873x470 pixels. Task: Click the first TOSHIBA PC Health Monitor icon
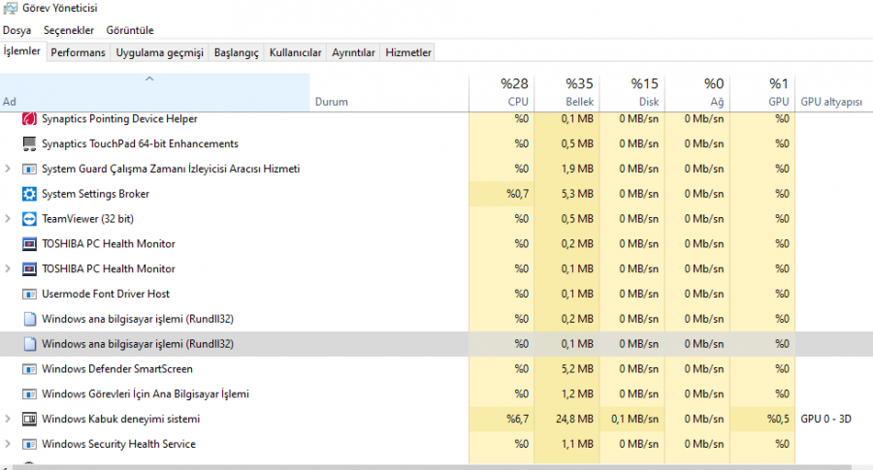[x=29, y=243]
